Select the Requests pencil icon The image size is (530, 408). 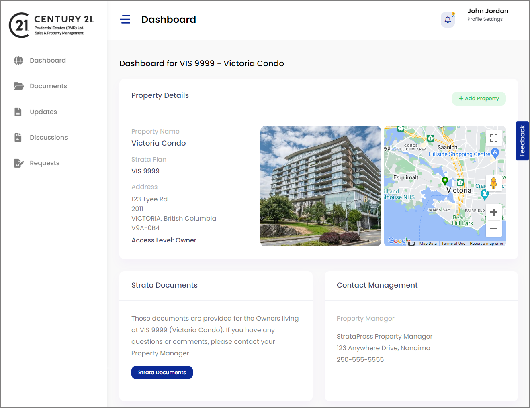tap(18, 163)
